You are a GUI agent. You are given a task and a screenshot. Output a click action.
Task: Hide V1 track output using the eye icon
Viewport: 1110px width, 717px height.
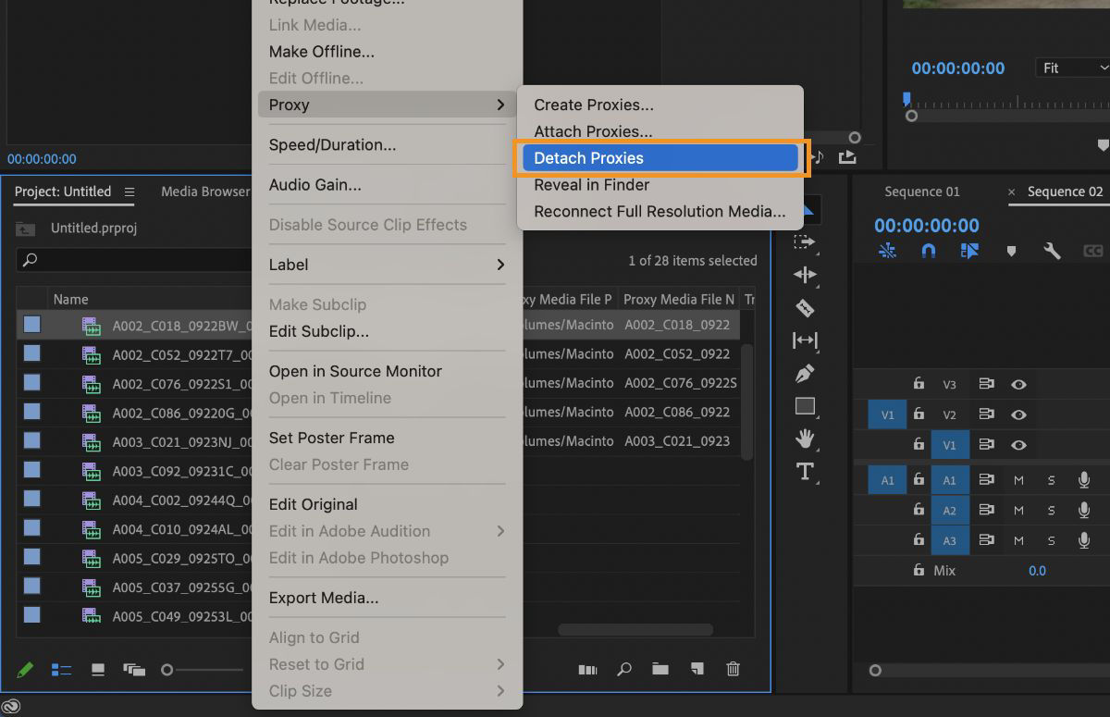coord(1019,445)
